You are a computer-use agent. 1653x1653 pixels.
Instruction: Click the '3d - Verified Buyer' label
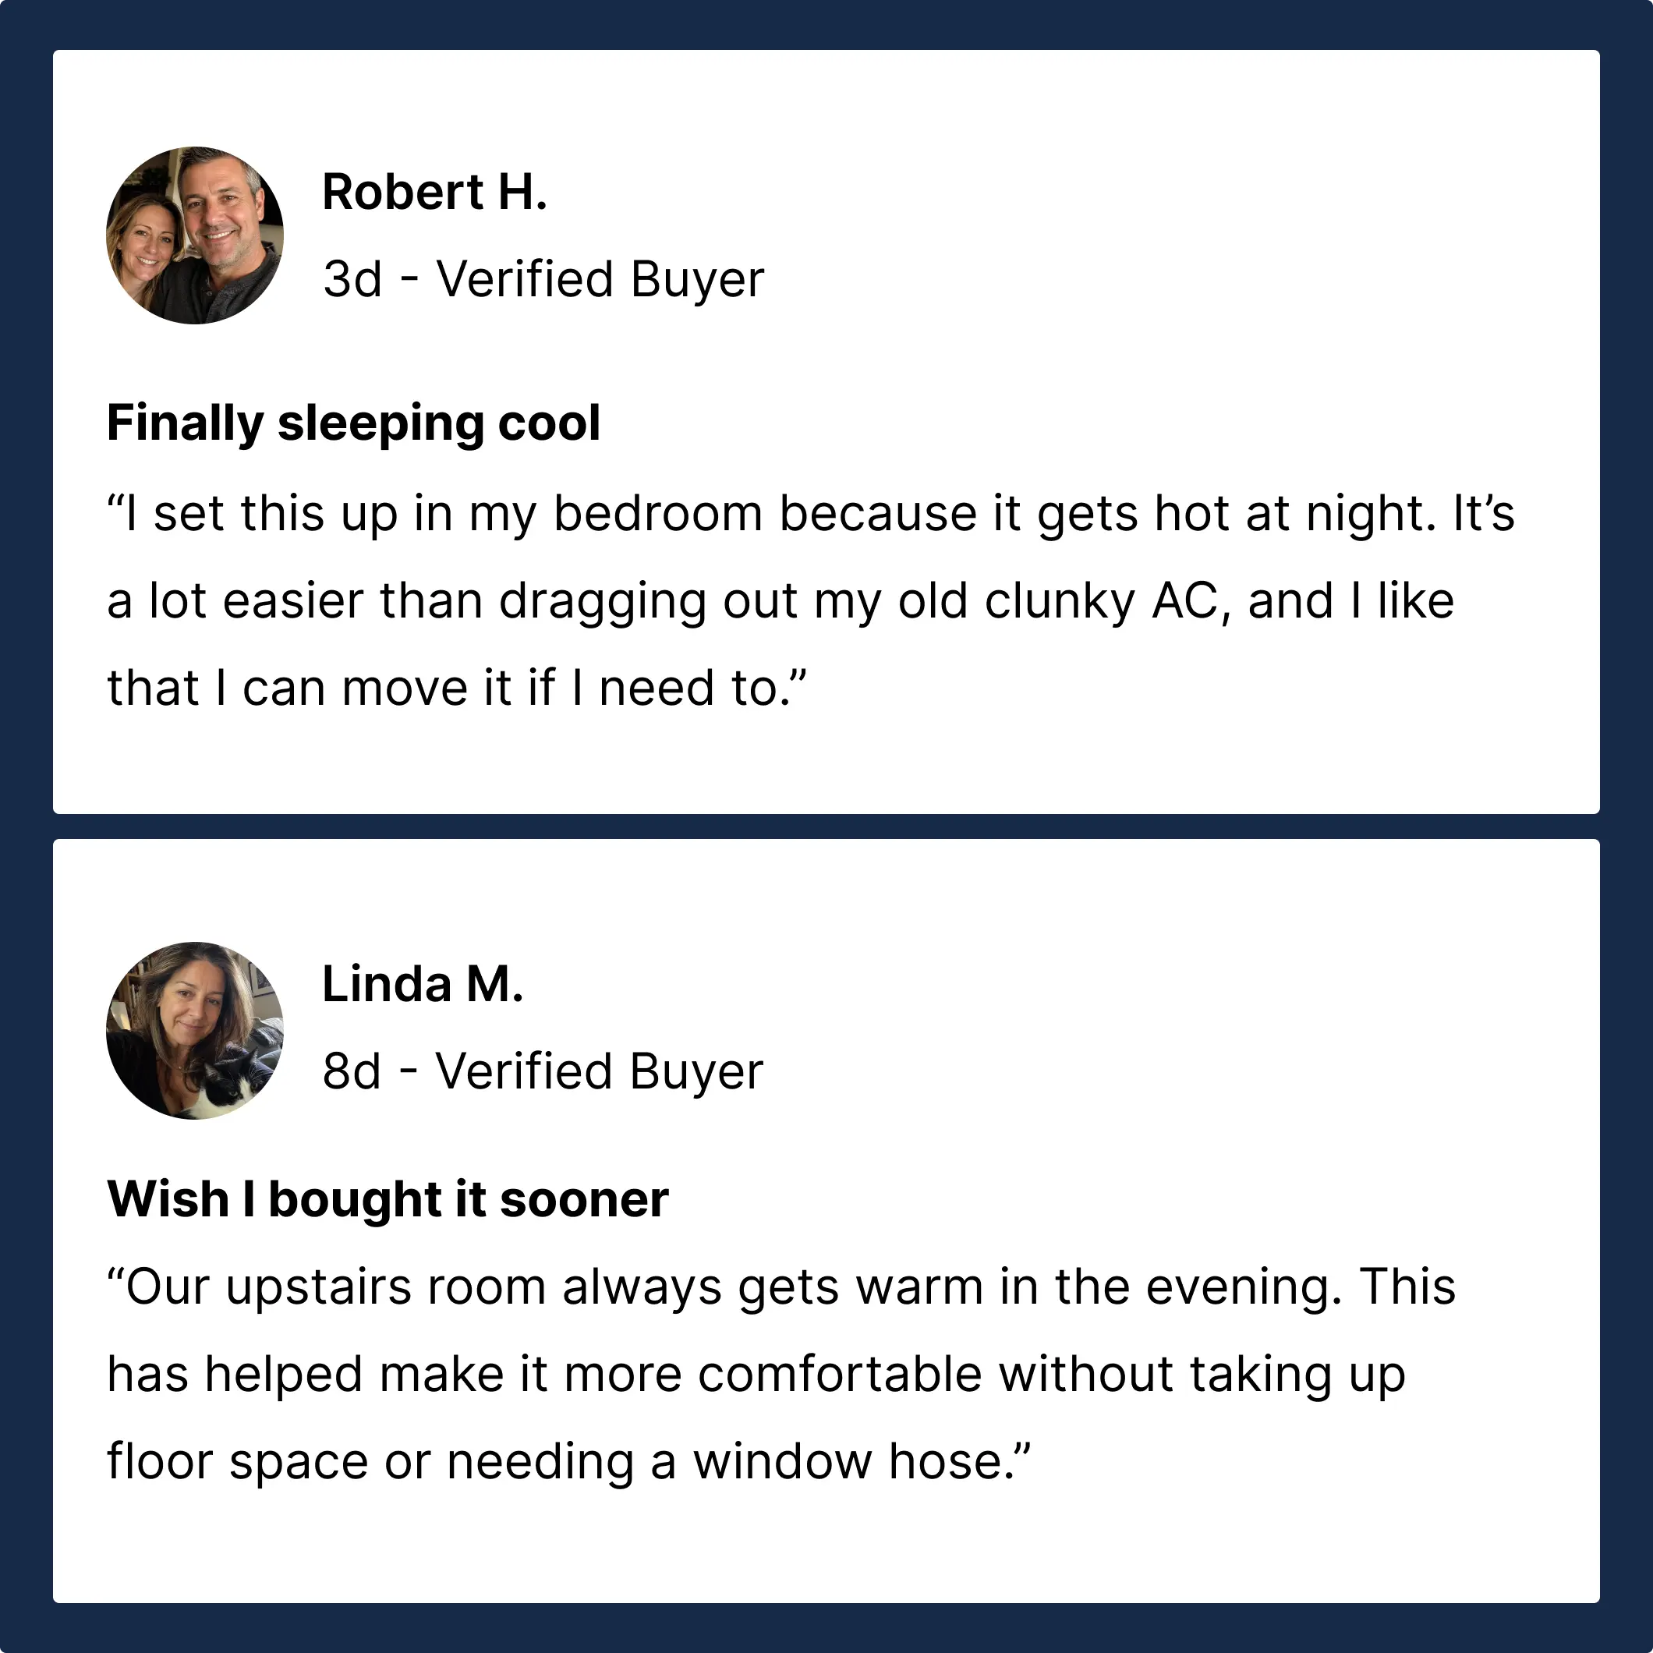pos(543,279)
